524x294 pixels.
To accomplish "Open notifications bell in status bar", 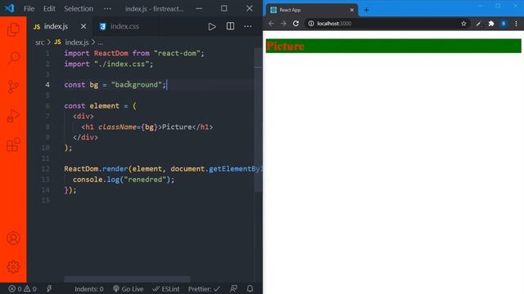I will tap(250, 288).
